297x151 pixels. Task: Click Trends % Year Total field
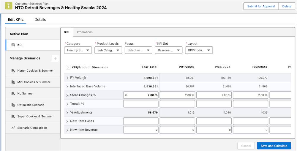click(141, 104)
